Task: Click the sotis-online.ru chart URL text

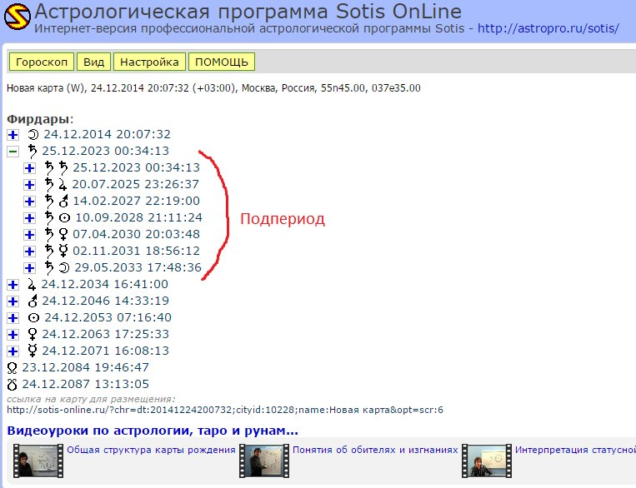Action: tap(225, 410)
